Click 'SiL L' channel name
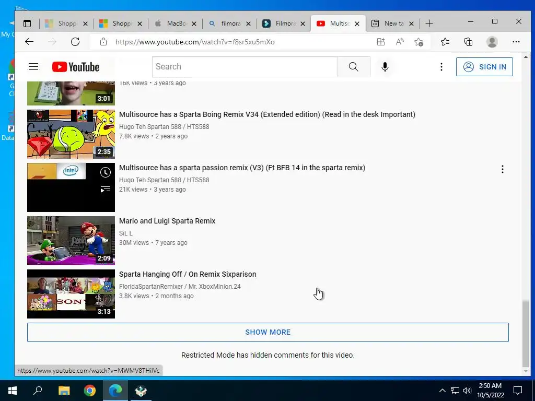 (126, 233)
